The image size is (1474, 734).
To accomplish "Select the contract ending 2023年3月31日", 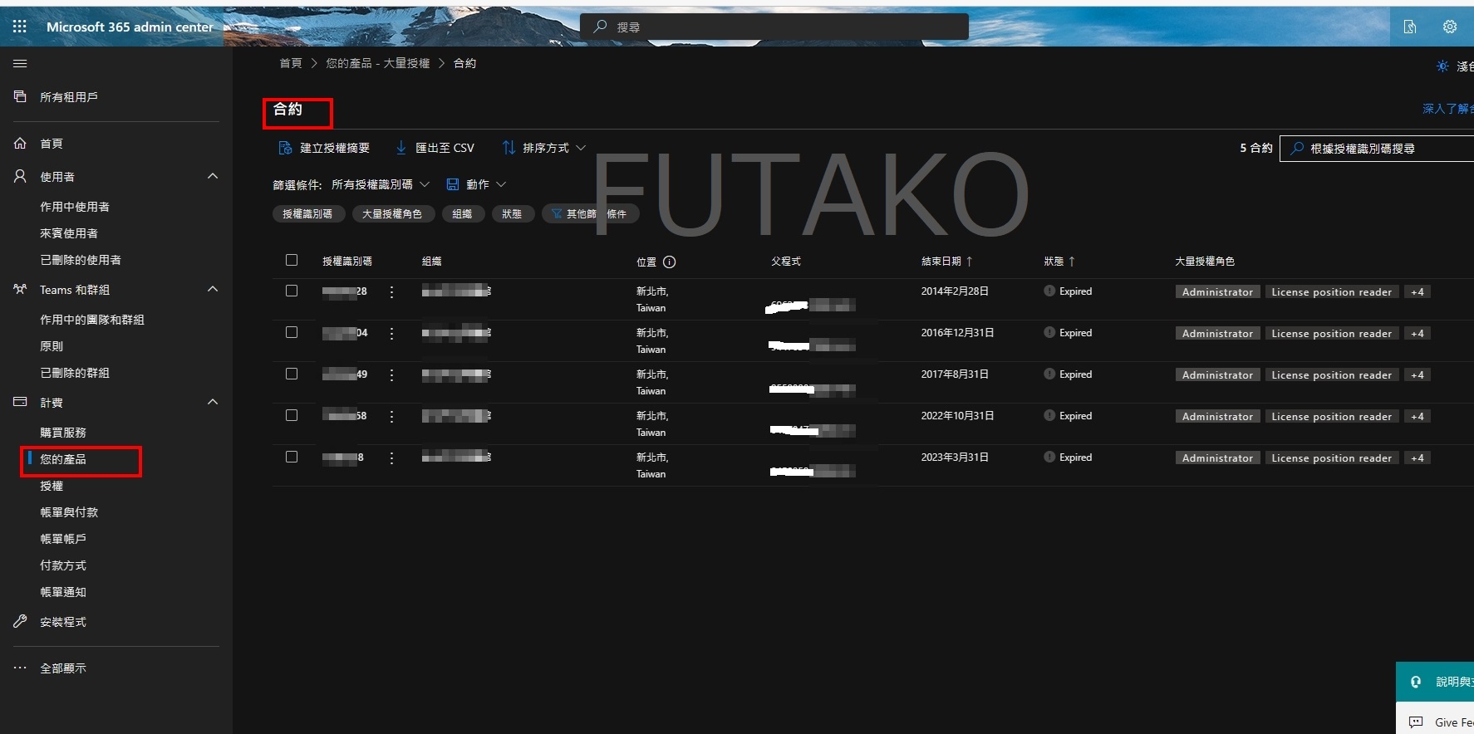I will [292, 457].
